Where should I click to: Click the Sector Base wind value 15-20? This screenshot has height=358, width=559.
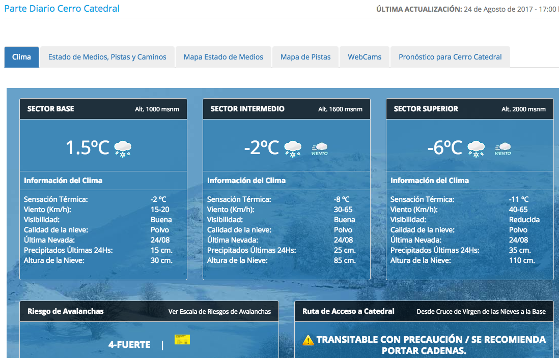160,210
